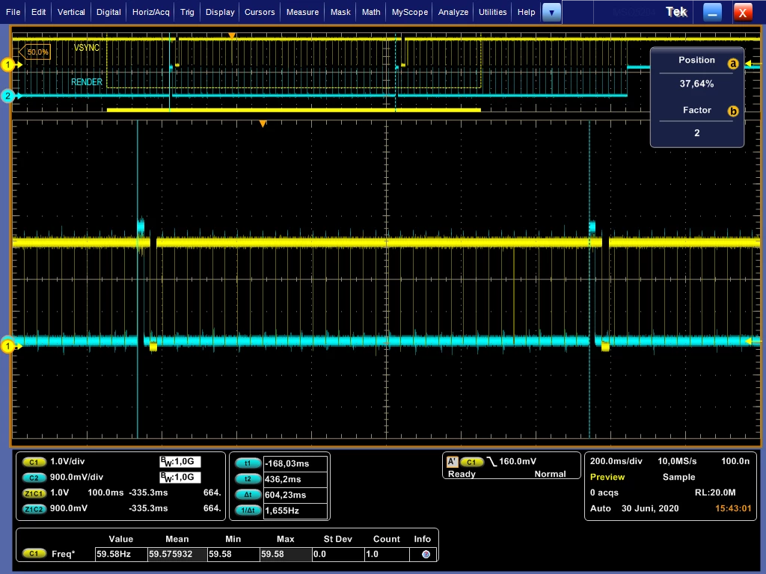Screen dimensions: 766x574
Task: Open the Mask menu
Action: [x=340, y=12]
